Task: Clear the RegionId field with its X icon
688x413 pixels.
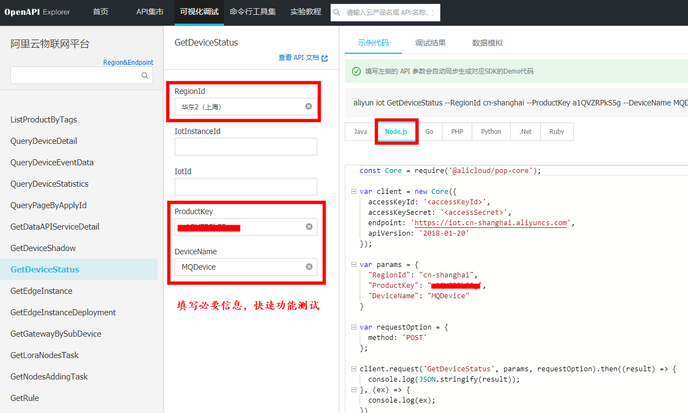Action: tap(309, 106)
